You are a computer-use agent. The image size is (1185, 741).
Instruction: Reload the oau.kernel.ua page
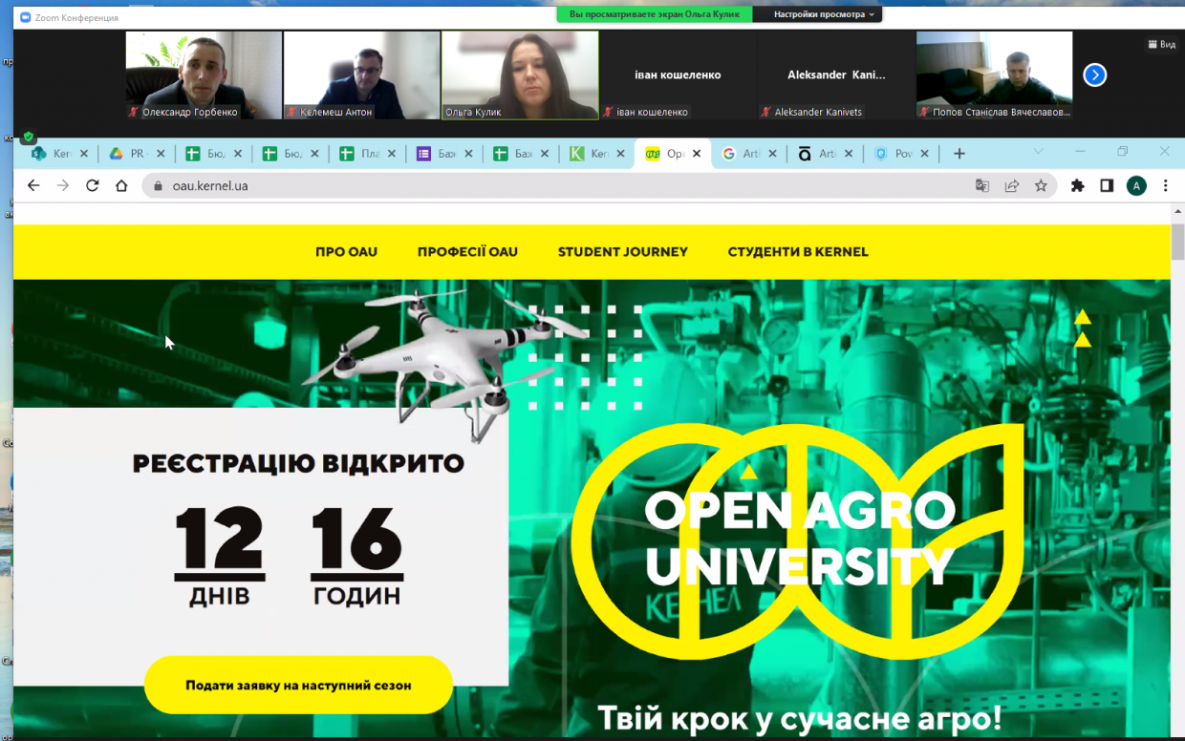click(93, 186)
